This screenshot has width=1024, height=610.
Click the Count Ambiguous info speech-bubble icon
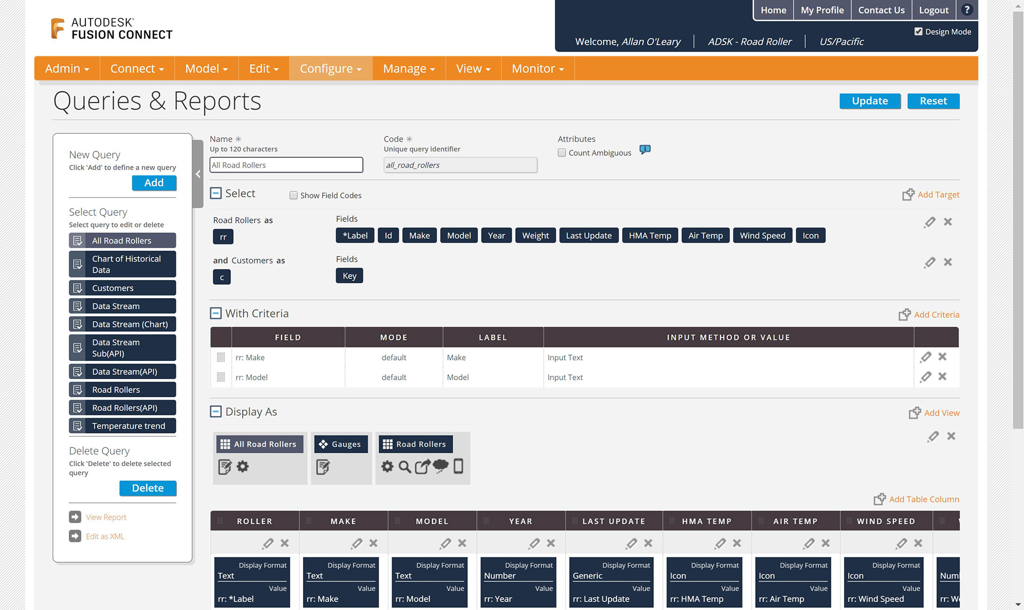click(x=645, y=150)
